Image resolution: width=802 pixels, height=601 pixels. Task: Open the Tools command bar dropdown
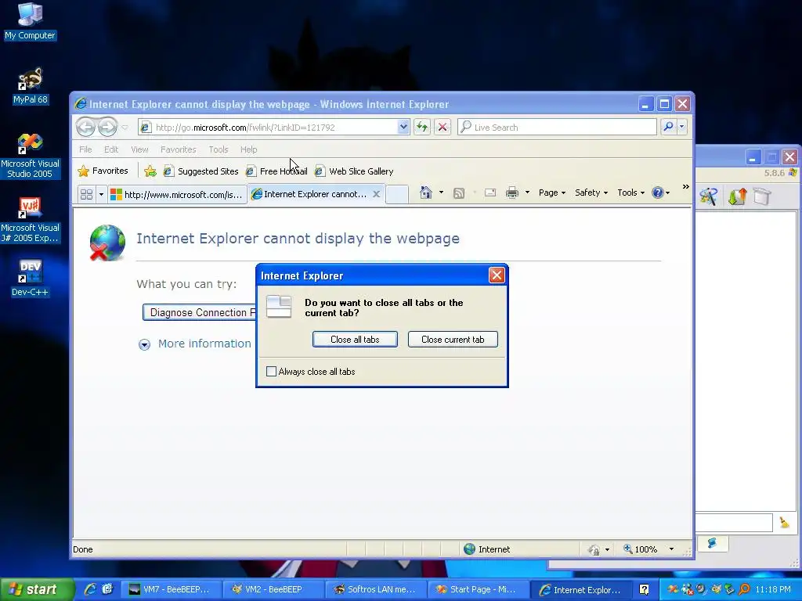coord(630,193)
